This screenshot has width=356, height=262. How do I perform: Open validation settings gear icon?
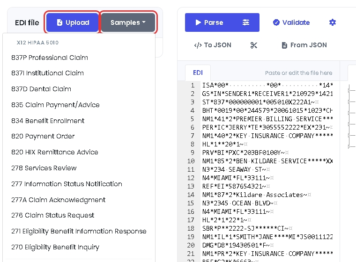click(333, 22)
